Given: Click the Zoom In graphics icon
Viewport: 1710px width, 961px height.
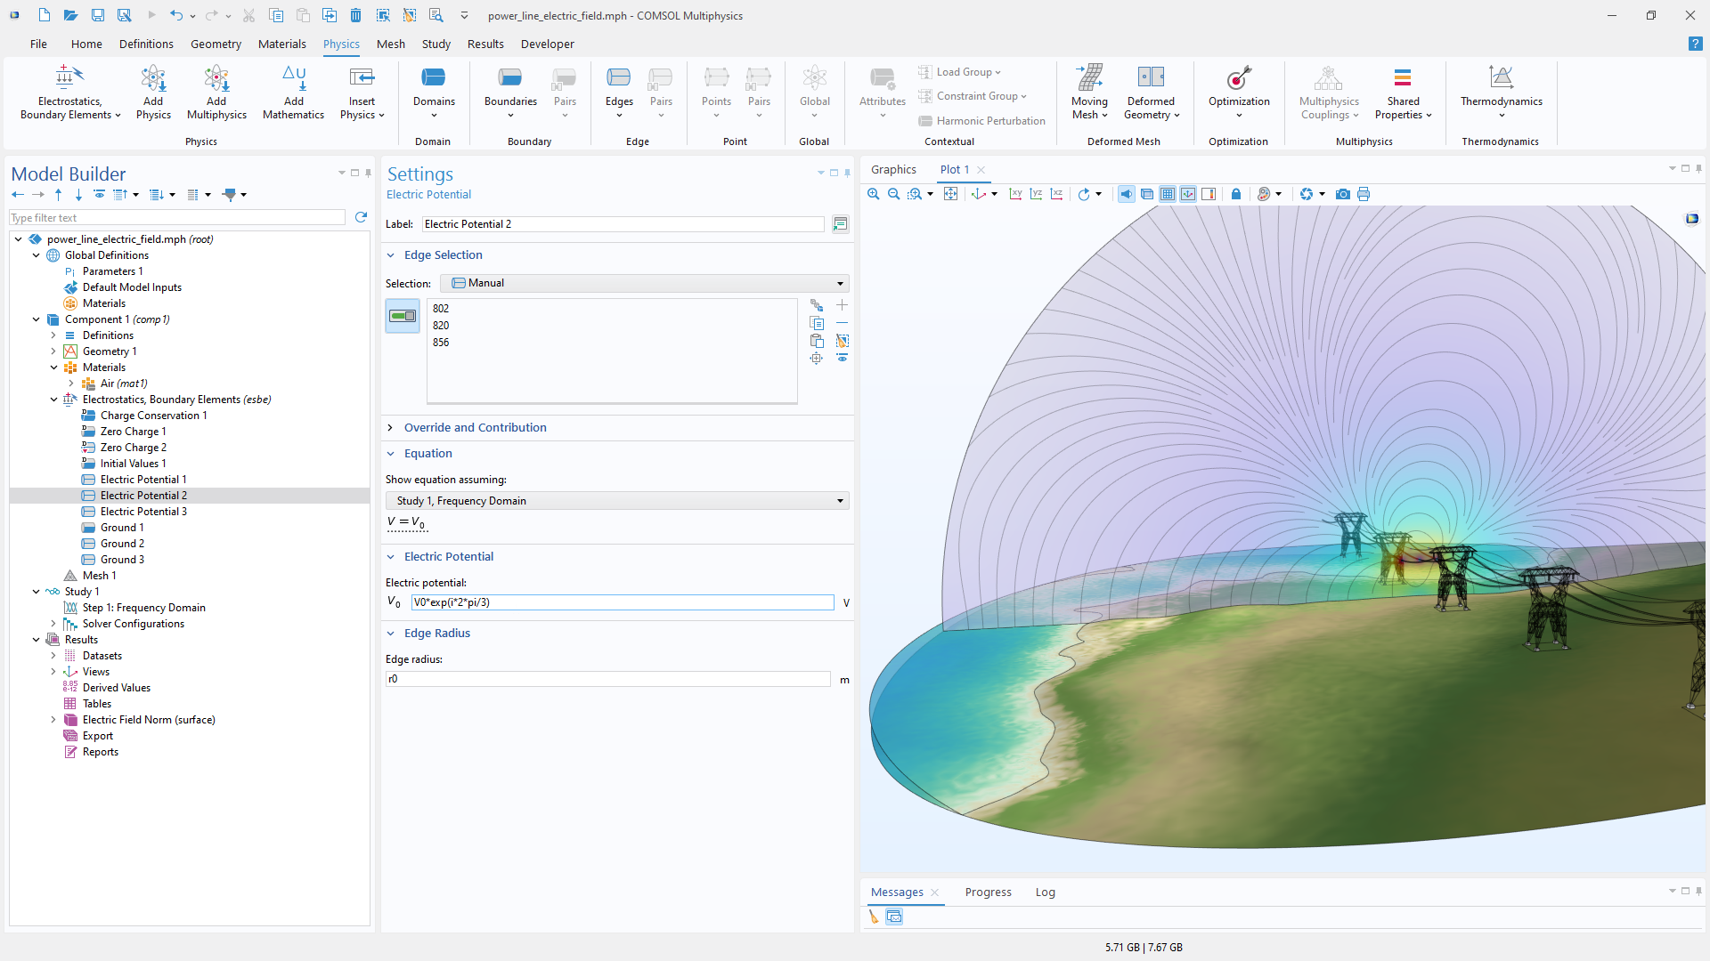Looking at the screenshot, I should click(873, 194).
